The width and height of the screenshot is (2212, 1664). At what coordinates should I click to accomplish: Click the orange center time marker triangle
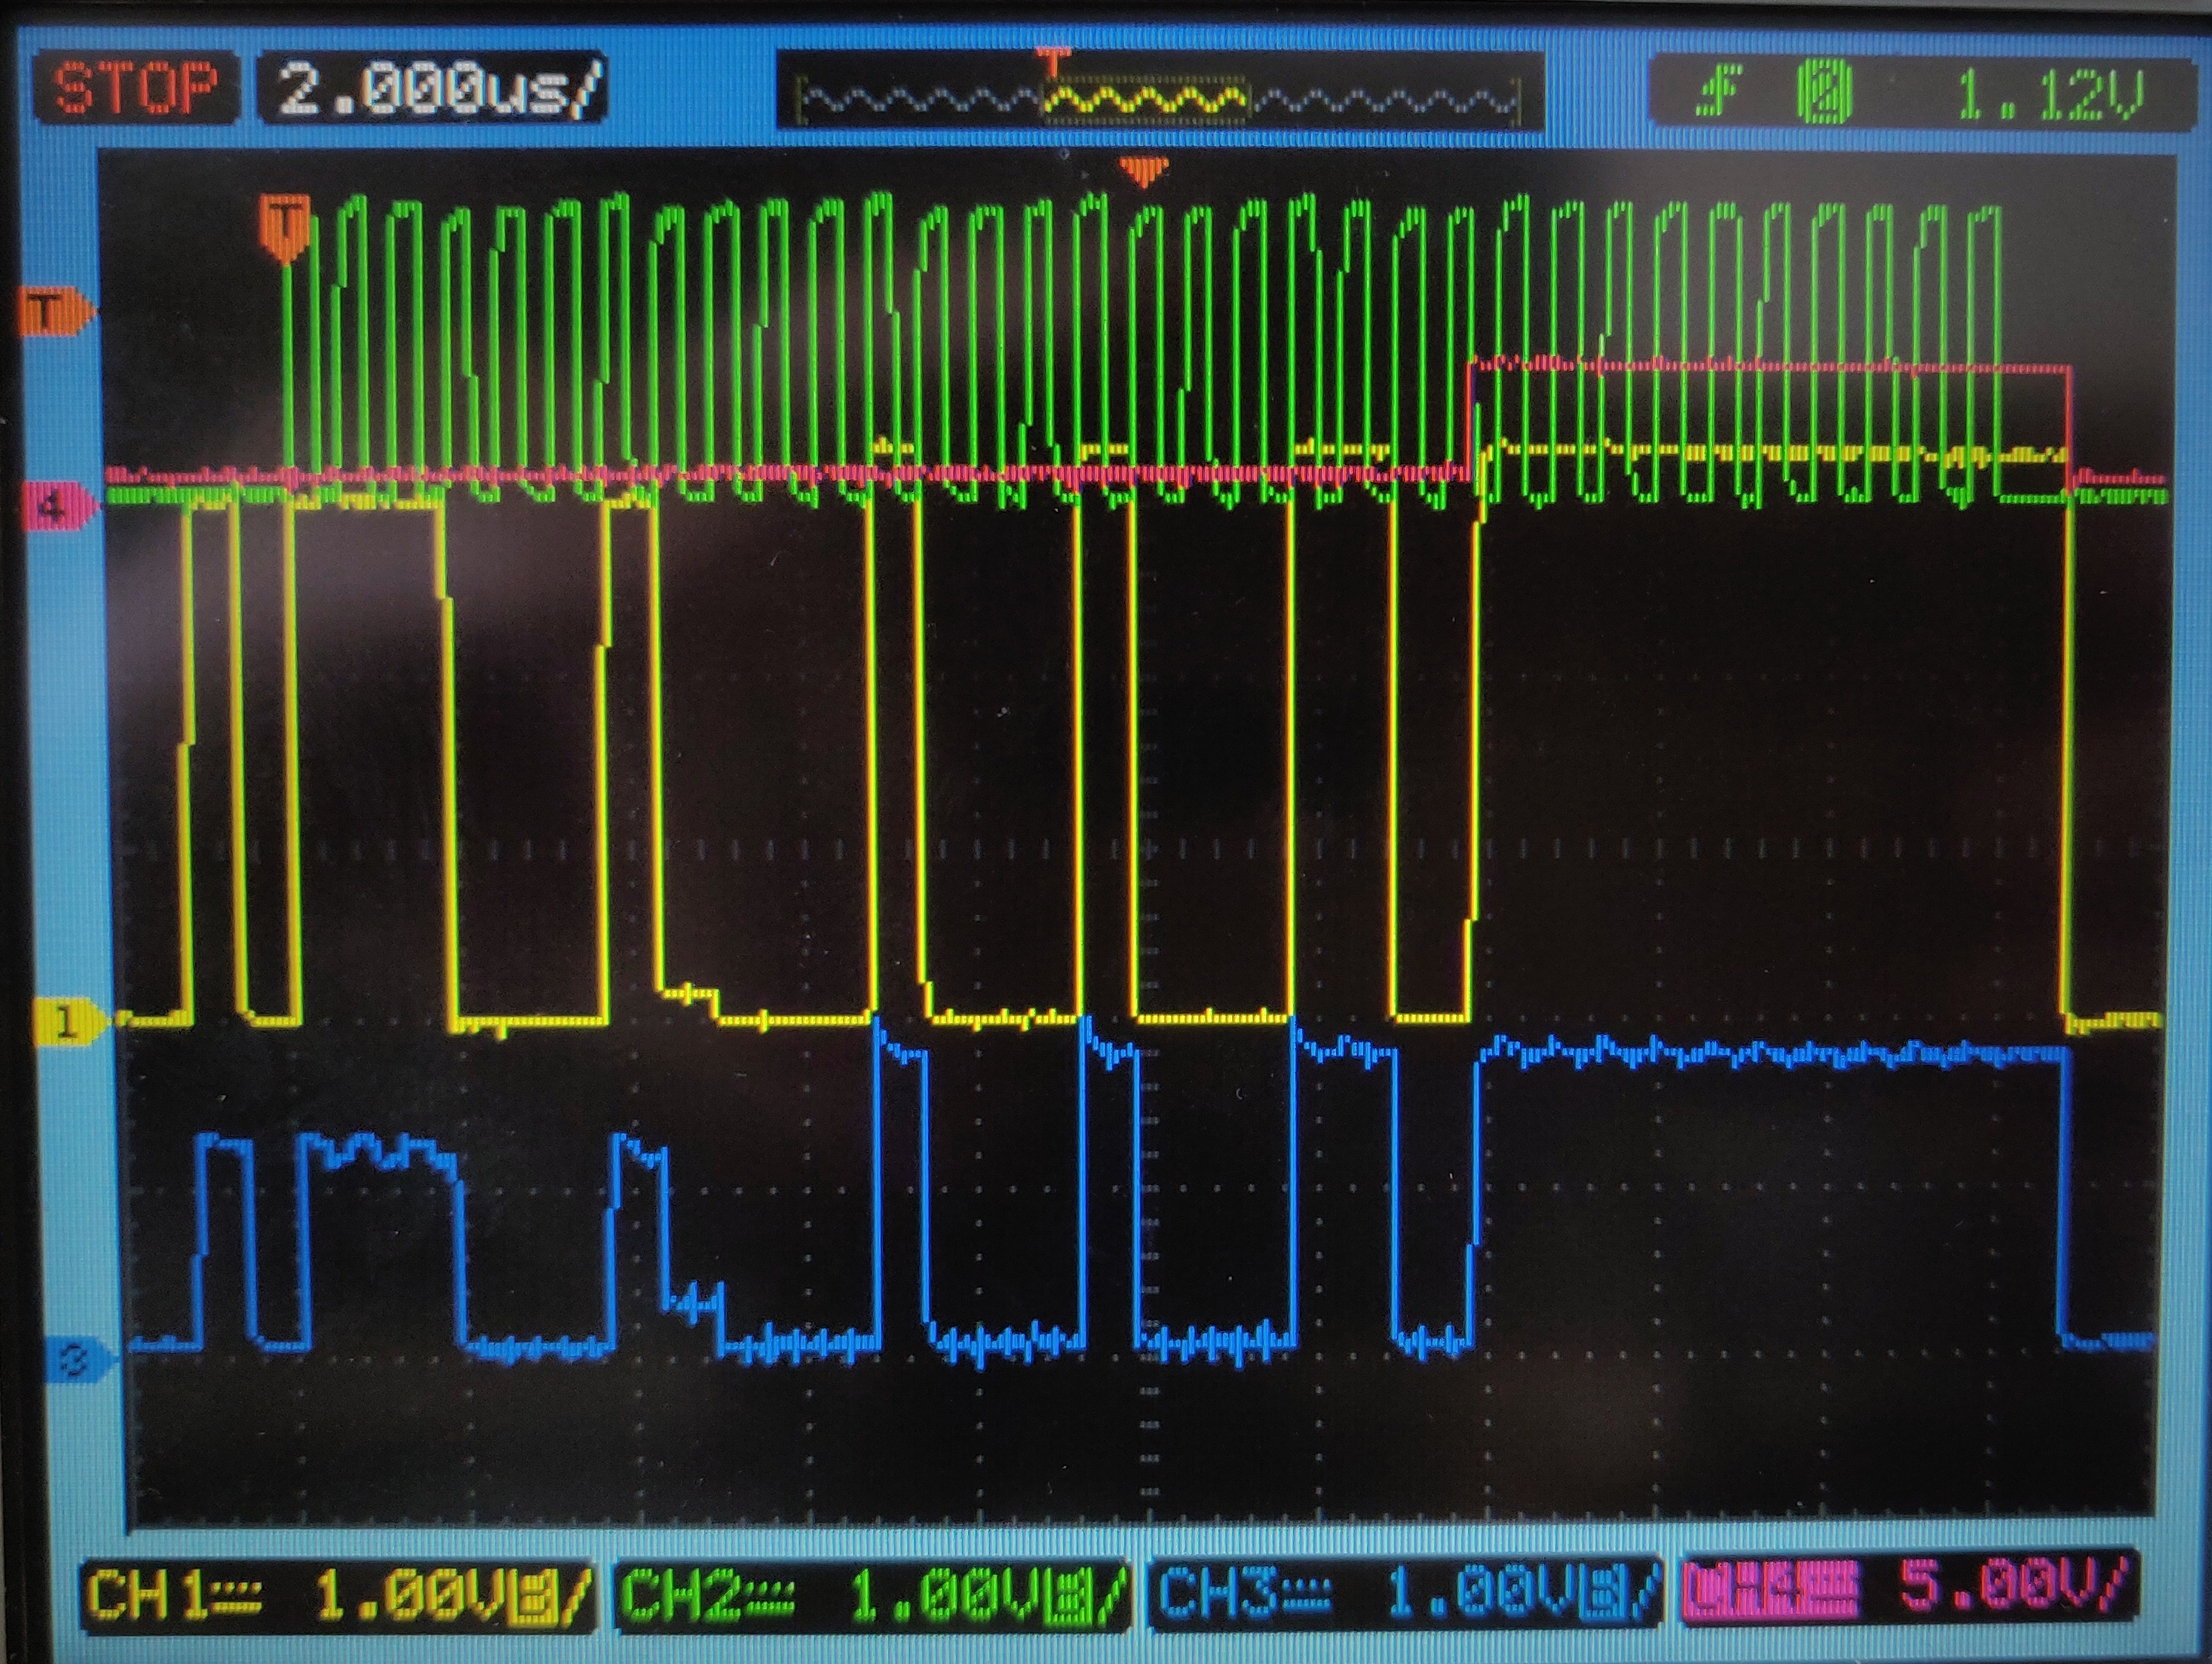coord(1142,170)
